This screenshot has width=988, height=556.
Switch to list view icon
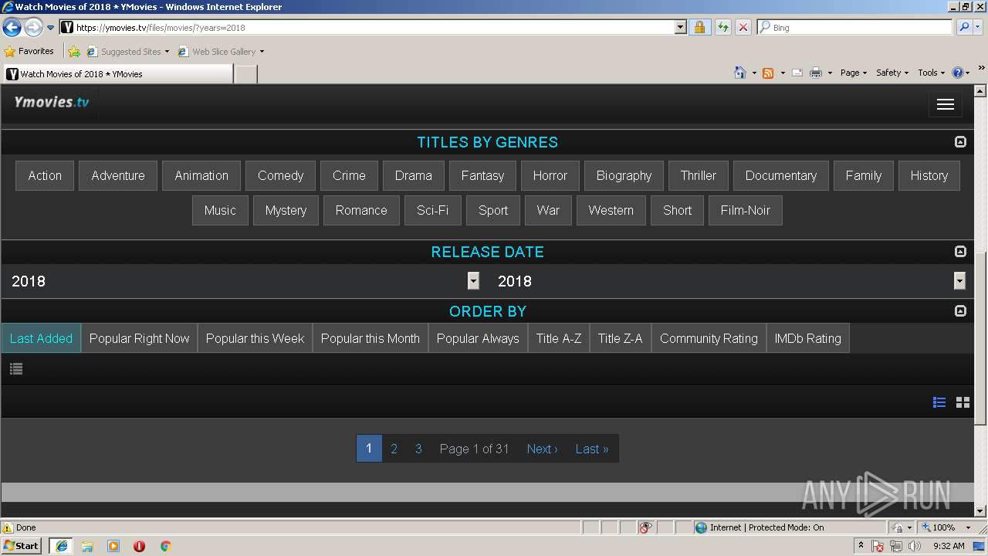click(939, 402)
